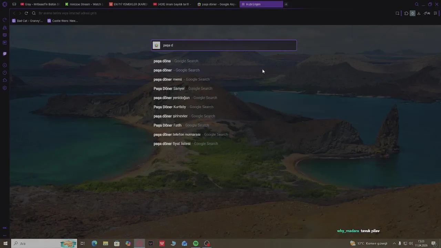
Task: Open the AI assistant toolbar button
Action: 427,13
